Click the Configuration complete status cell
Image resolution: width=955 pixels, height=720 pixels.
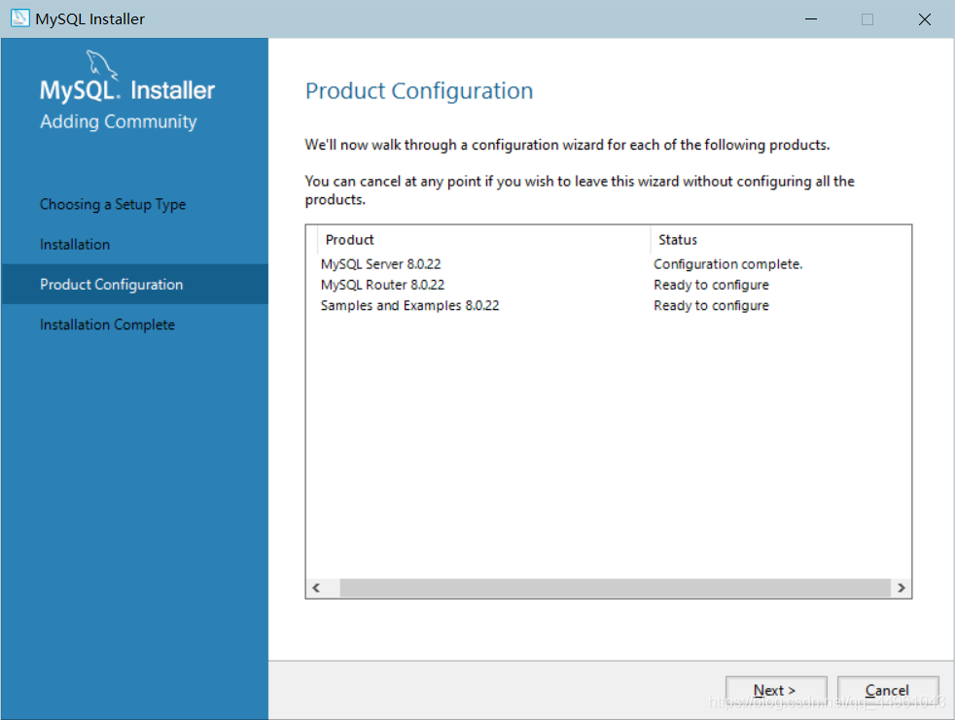[728, 264]
